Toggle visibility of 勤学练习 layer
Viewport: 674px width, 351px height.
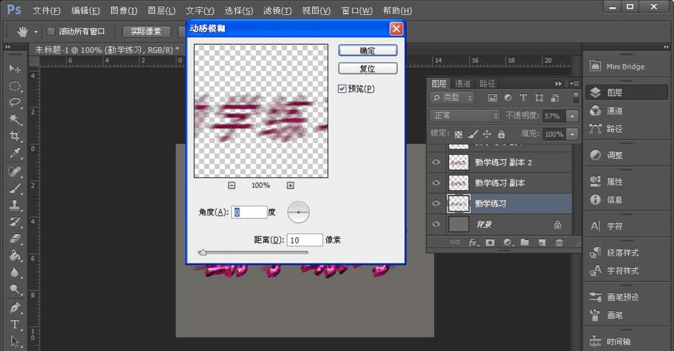(x=436, y=203)
